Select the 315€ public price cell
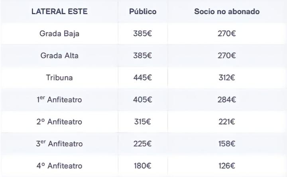The height and width of the screenshot is (177, 287). pos(143,122)
